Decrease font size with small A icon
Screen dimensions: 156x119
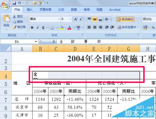coord(81,19)
